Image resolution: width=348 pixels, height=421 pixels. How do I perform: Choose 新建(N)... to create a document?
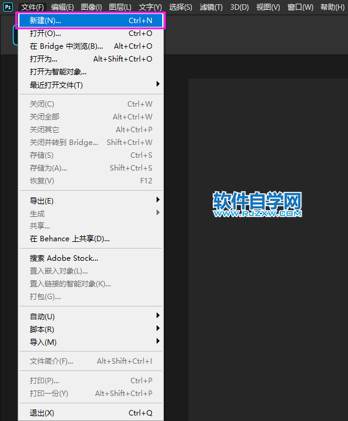[91, 20]
